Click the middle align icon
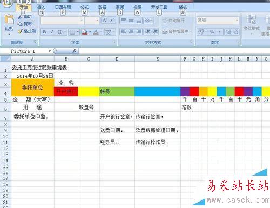The image size is (270, 208). point(131,21)
